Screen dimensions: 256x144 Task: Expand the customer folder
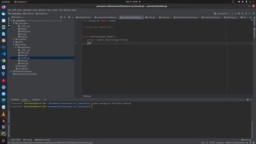[x=14, y=39]
